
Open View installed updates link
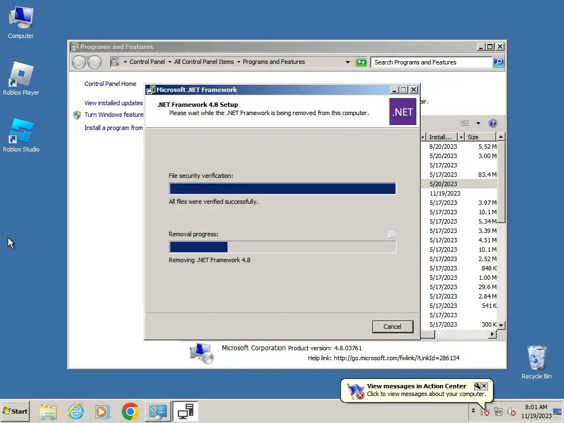point(113,103)
